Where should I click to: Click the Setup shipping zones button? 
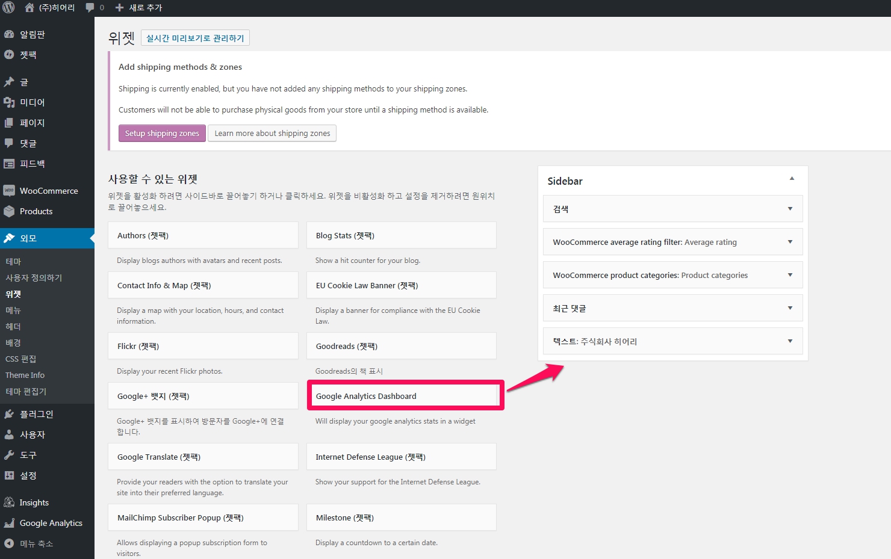162,134
